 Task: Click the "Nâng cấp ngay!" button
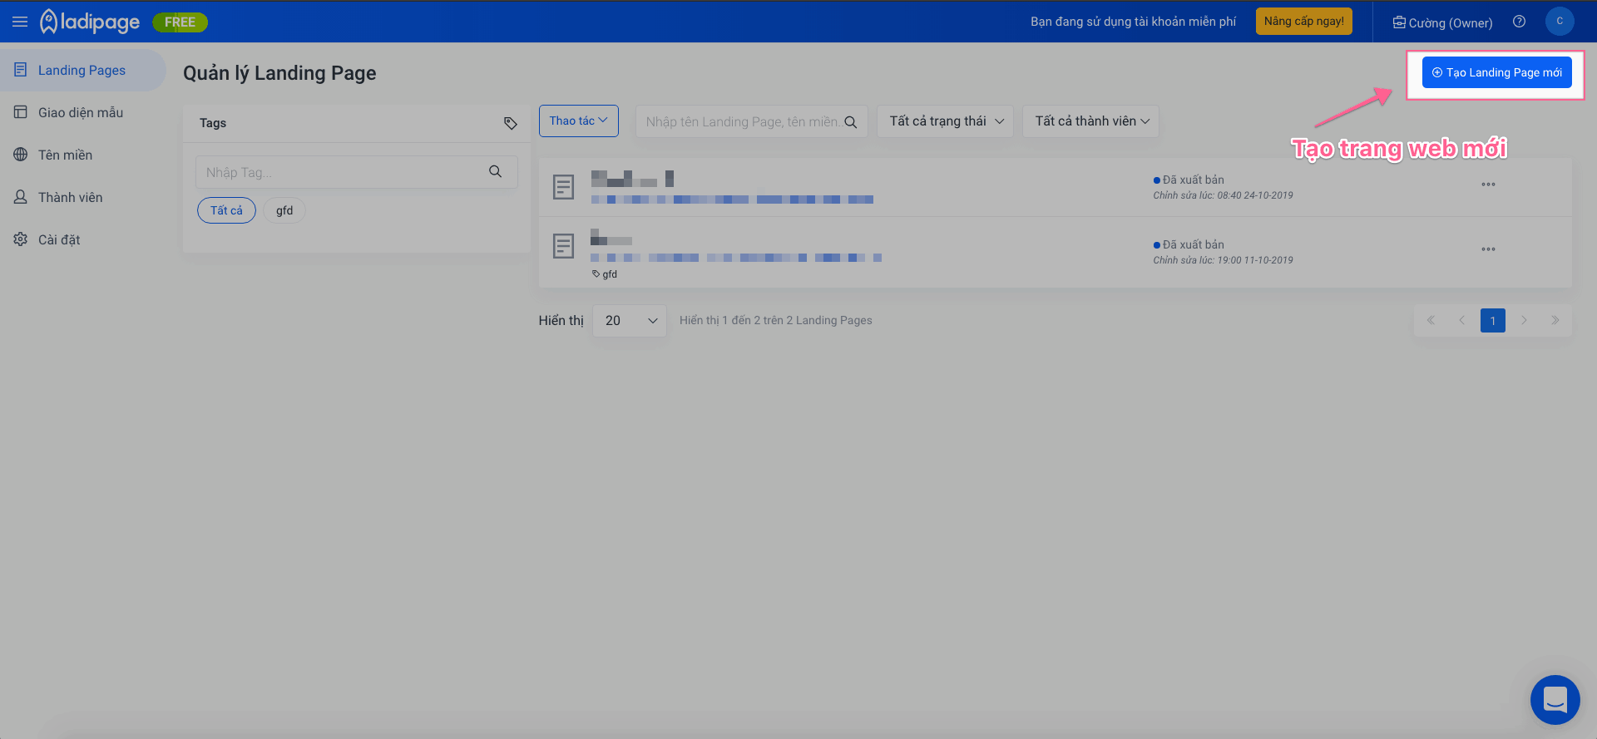tap(1303, 22)
